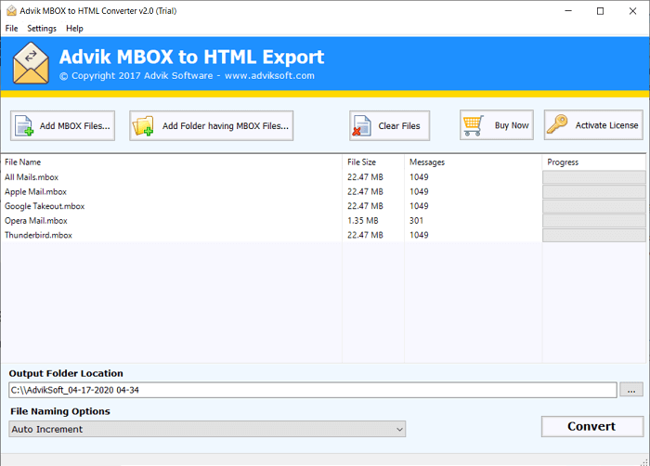This screenshot has height=466, width=650.
Task: Click the shopping cart icon
Action: (x=474, y=125)
